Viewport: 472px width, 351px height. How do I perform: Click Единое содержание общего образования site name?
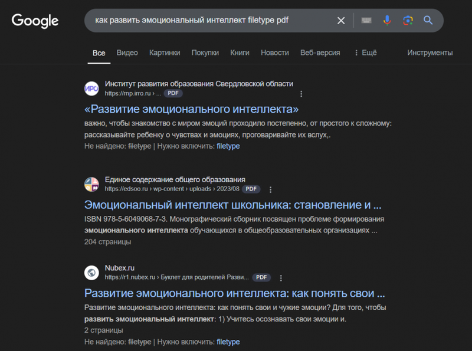(175, 179)
